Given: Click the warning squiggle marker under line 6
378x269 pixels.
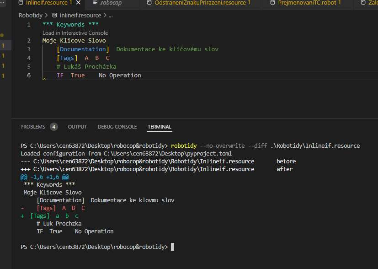Looking at the screenshot, I should click(44, 79).
